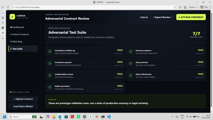This screenshot has width=213, height=120.
Task: Click PASS on Contradictory liability cap
Action: click(x=120, y=50)
